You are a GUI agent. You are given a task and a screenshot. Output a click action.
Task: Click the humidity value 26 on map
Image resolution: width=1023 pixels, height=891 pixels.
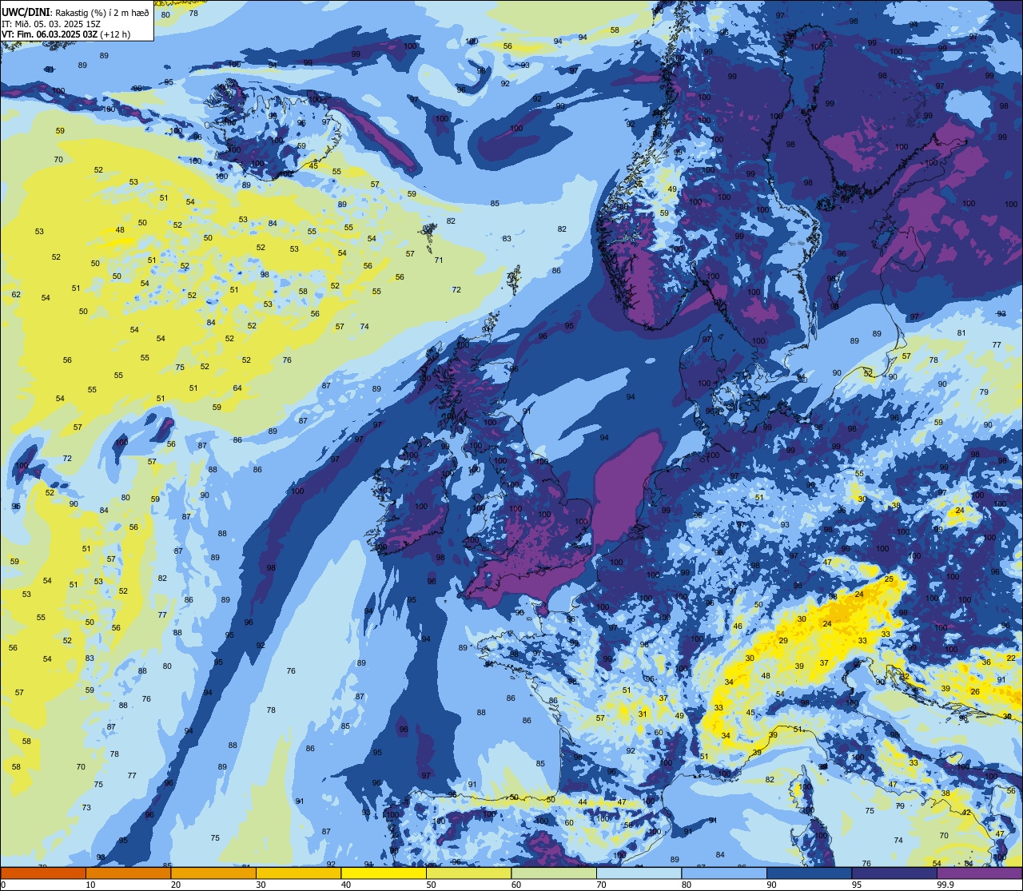(974, 691)
